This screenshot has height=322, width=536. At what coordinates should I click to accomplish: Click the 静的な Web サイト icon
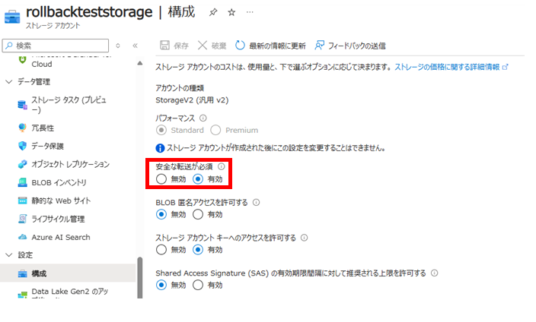[22, 200]
